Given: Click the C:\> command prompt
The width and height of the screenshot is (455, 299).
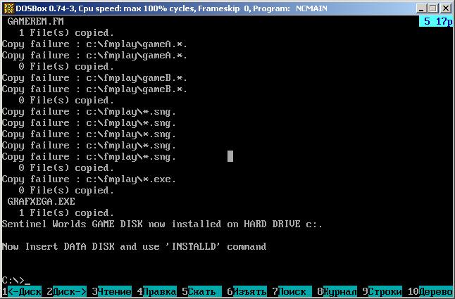Looking at the screenshot, I should [x=16, y=281].
